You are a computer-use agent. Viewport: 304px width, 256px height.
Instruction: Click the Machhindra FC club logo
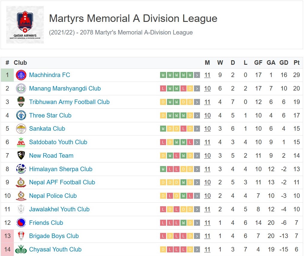21,75
